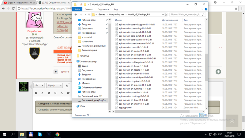Select Сеть in the navigation pane
Viewport: 245px width, 138px height.
pyautogui.click(x=82, y=106)
